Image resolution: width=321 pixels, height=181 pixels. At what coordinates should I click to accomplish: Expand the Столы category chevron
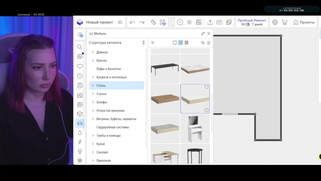(93, 85)
